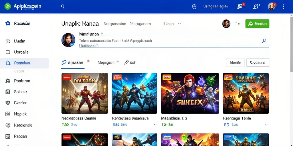293x146 pixels.
Task: Switch to Kenjanasian tab
Action: click(115, 24)
